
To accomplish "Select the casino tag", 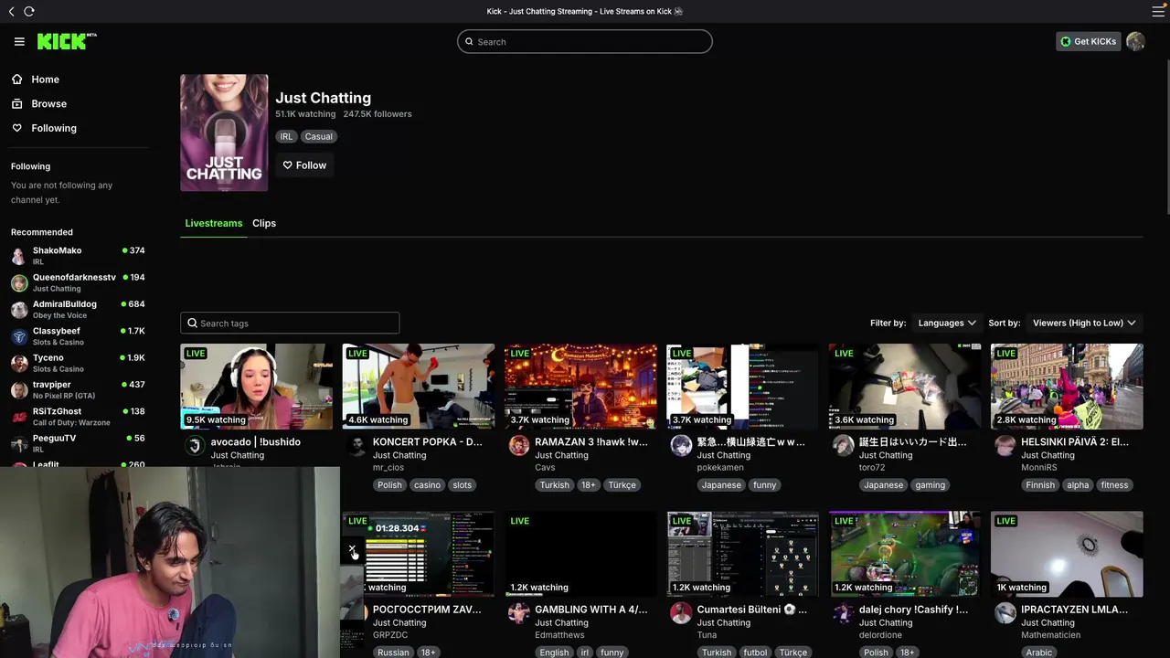I will [x=427, y=485].
